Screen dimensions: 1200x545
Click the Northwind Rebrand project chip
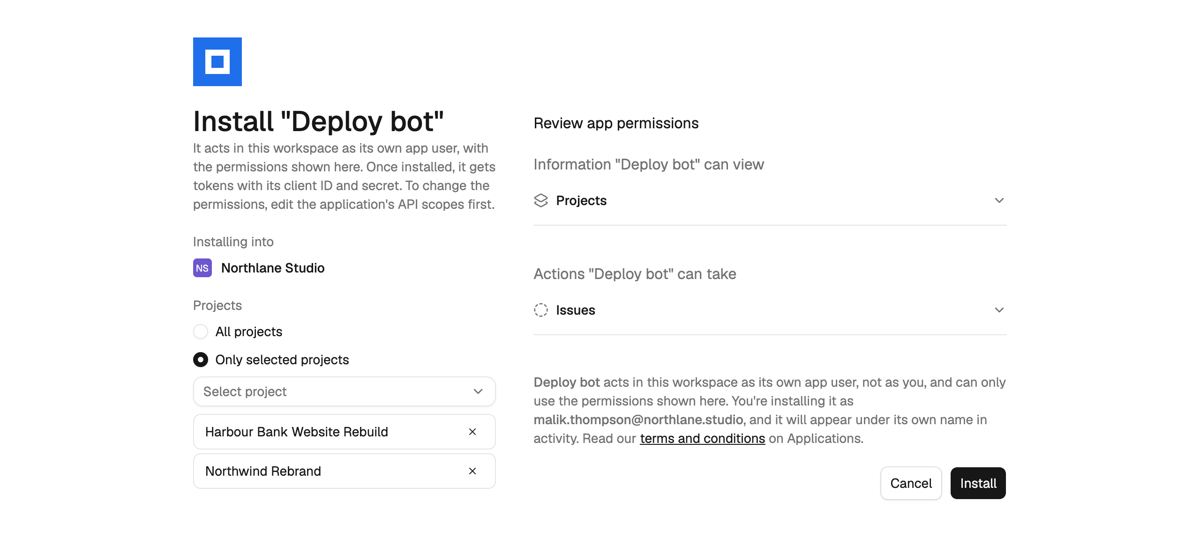coord(345,471)
